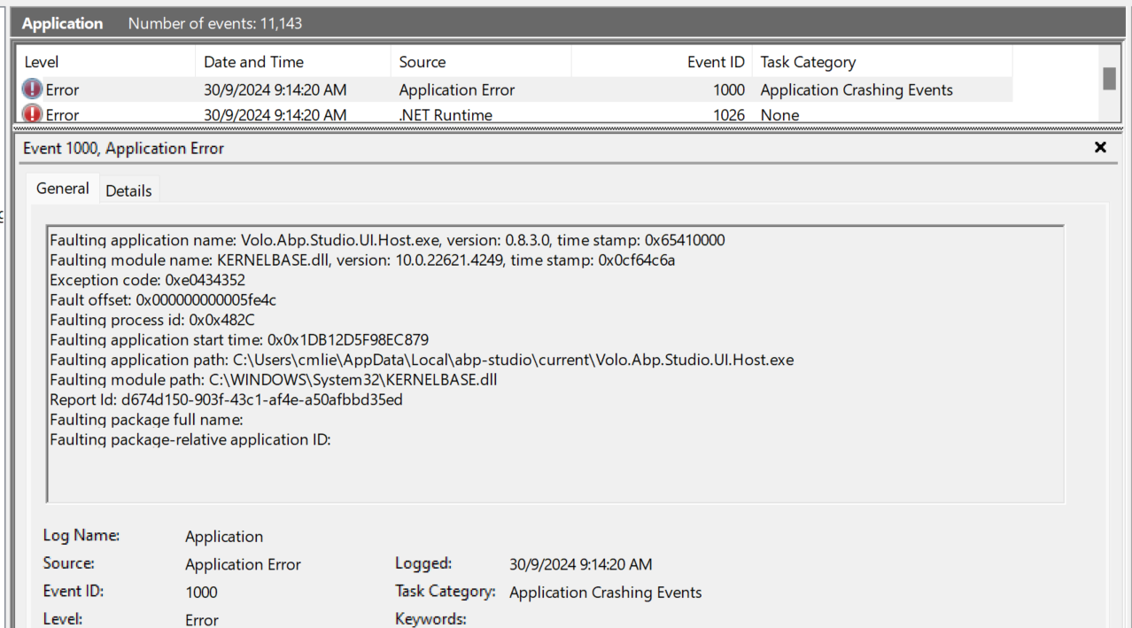Image resolution: width=1132 pixels, height=628 pixels.
Task: Click the Fault offset line
Action: click(x=163, y=300)
